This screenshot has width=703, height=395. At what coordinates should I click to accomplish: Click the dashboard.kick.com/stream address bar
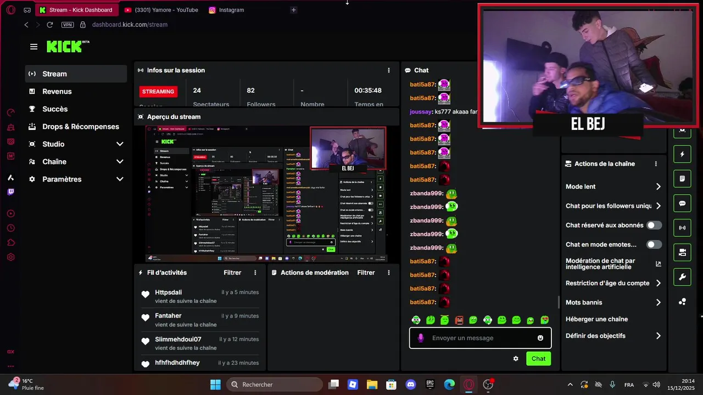coord(130,25)
